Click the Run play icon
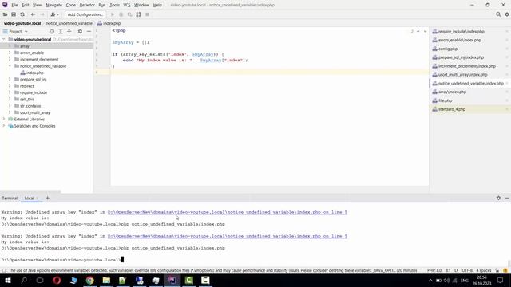This screenshot has height=287, width=511. tap(113, 14)
